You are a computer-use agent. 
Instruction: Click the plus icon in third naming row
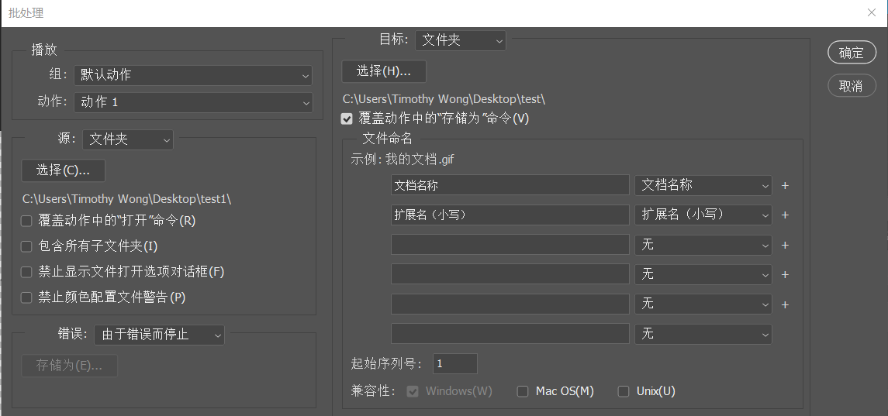[785, 245]
